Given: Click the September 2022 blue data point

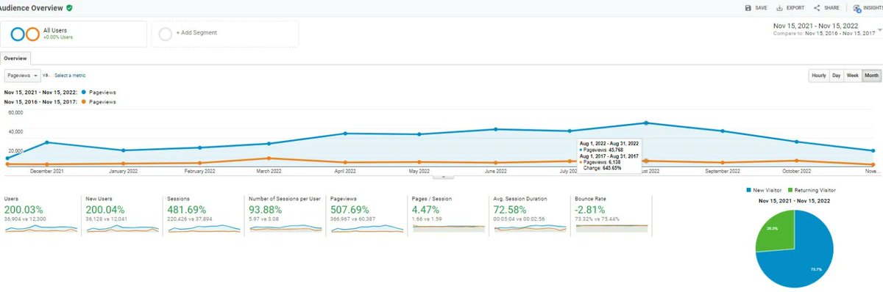Looking at the screenshot, I should pos(723,131).
